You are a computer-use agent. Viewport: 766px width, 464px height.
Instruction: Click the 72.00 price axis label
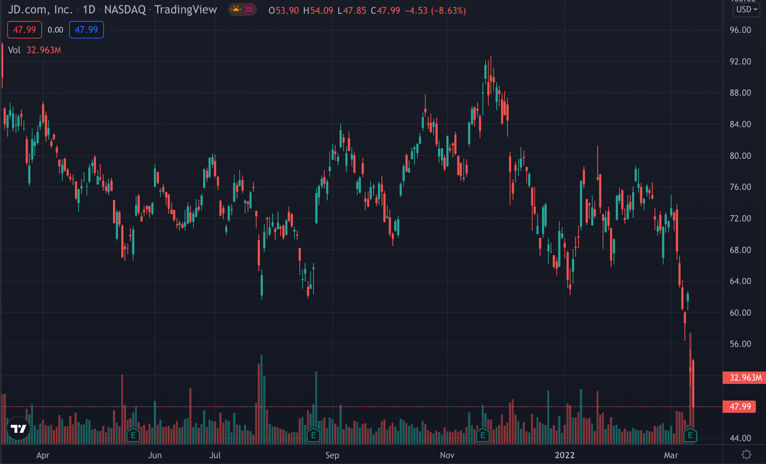(740, 219)
